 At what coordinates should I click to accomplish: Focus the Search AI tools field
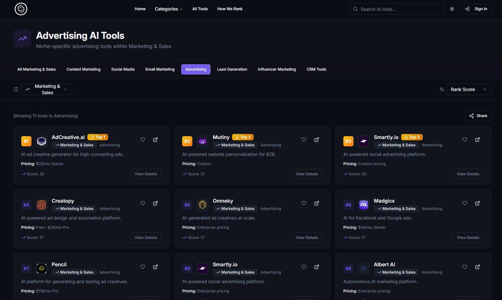tap(396, 9)
